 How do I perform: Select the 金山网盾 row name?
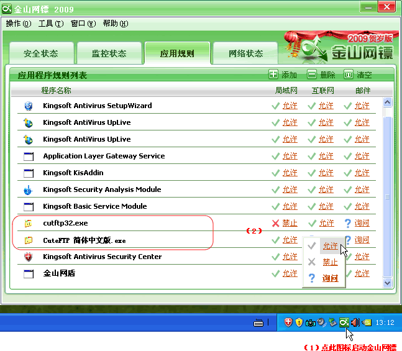coord(59,273)
